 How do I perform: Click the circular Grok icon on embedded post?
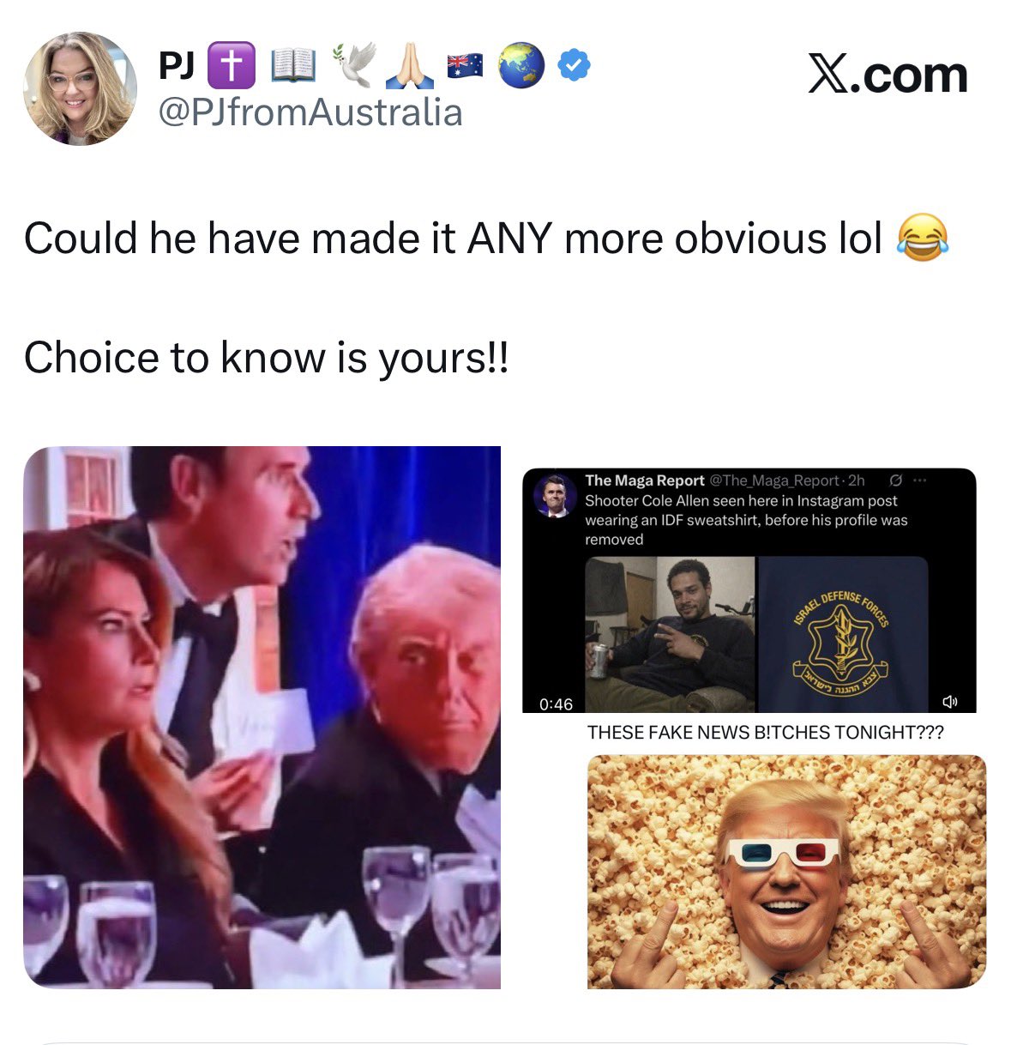pos(896,480)
